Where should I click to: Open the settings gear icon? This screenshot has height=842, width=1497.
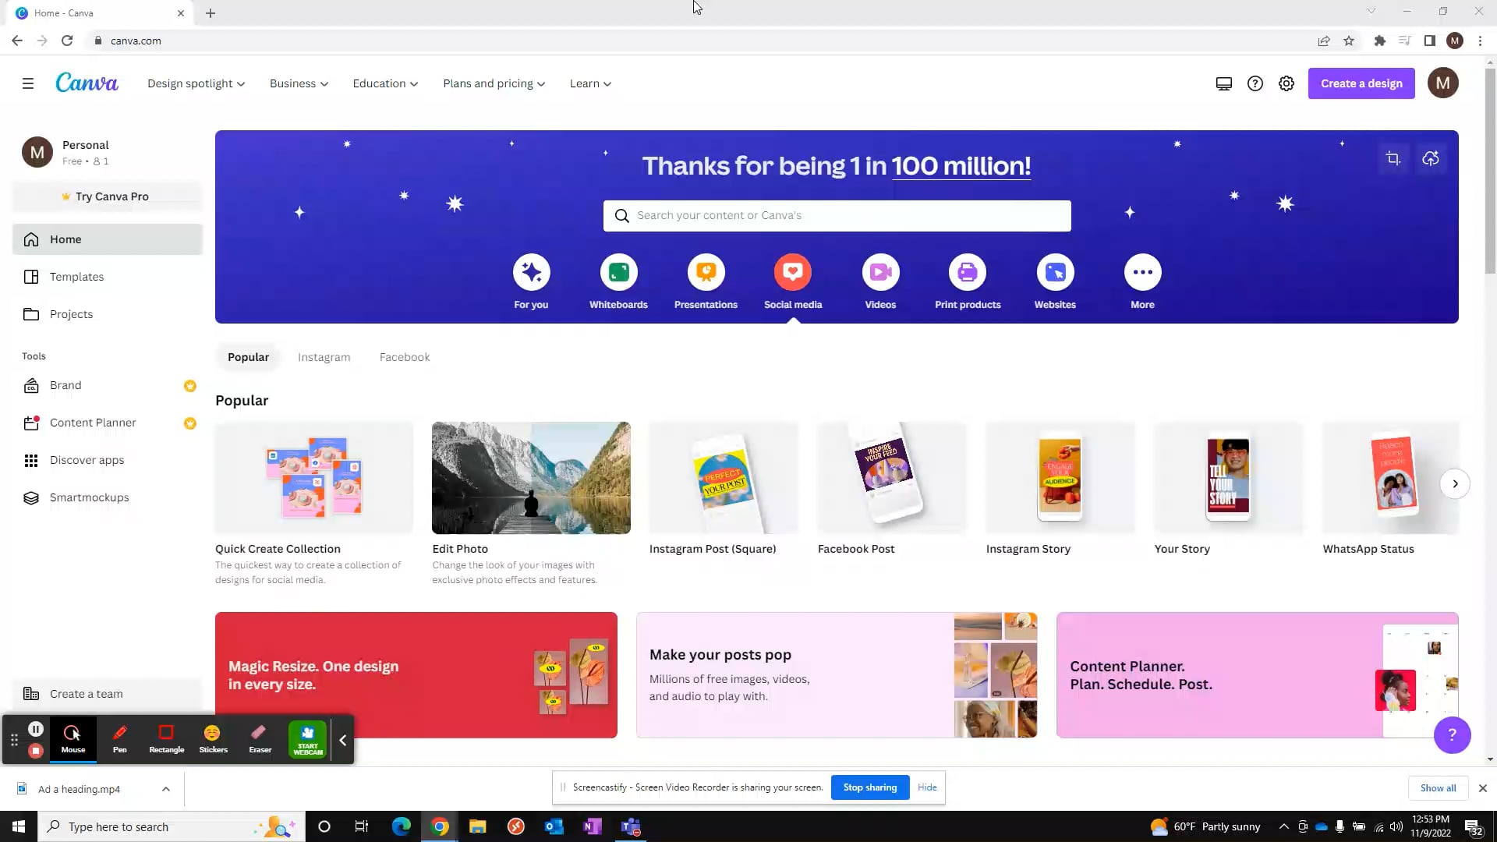1286,83
